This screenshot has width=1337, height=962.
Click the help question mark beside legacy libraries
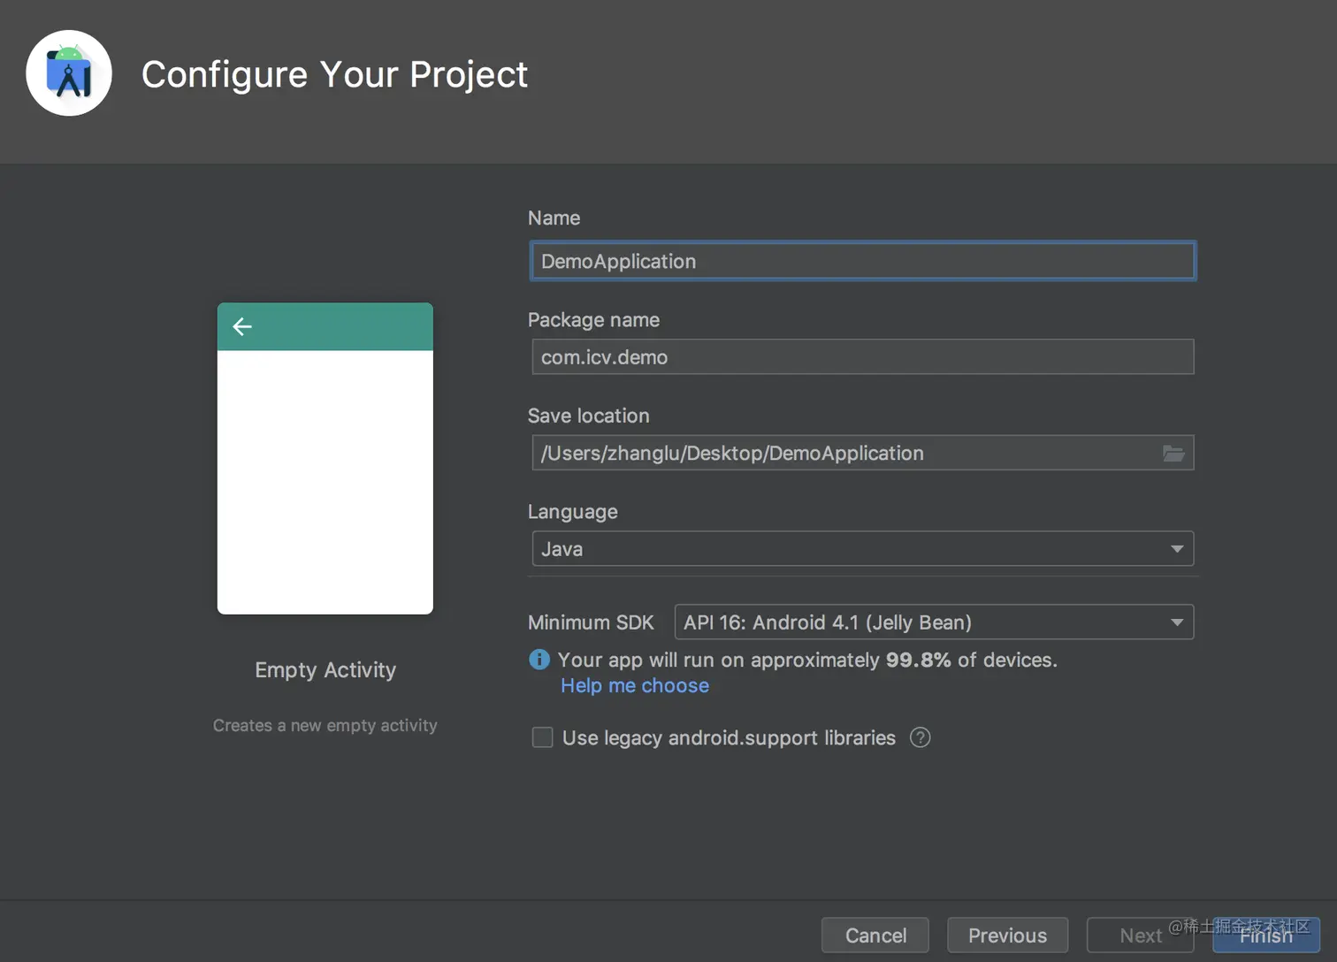[x=920, y=737]
